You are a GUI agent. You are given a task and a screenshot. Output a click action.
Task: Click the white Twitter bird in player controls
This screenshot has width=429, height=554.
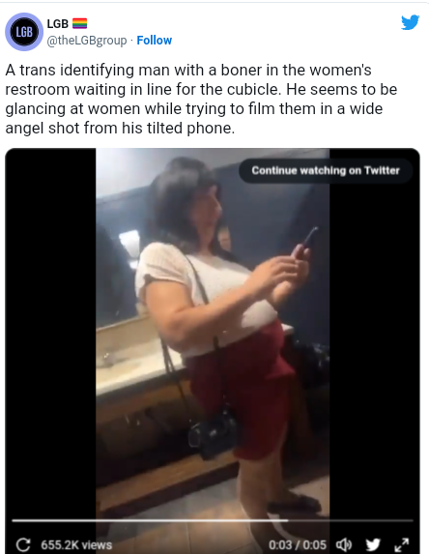373,544
